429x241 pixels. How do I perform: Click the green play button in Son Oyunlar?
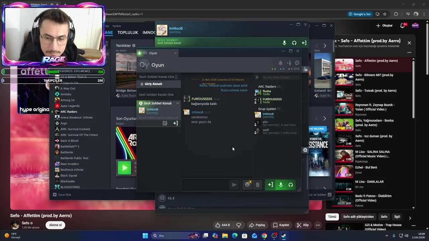(125, 168)
